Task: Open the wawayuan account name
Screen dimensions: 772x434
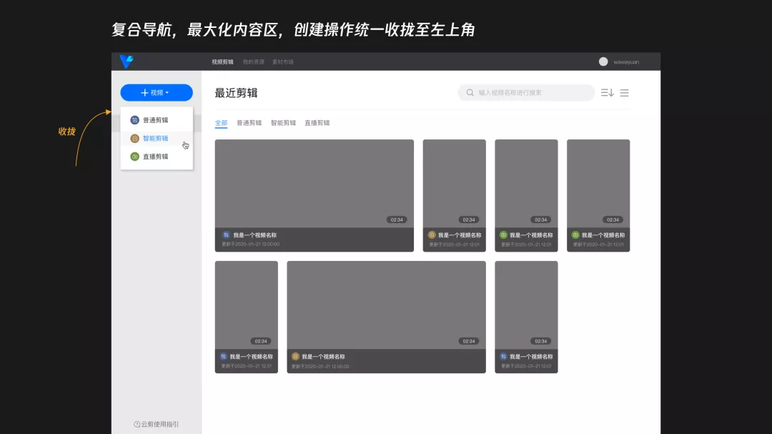Action: [x=626, y=62]
